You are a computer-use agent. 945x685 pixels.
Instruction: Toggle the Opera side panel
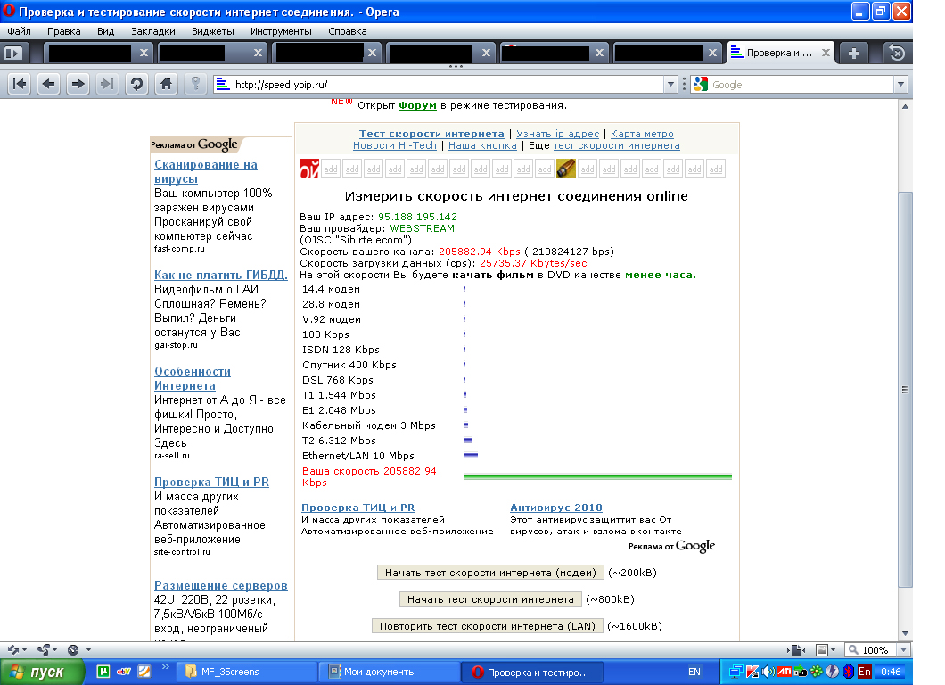pos(13,53)
